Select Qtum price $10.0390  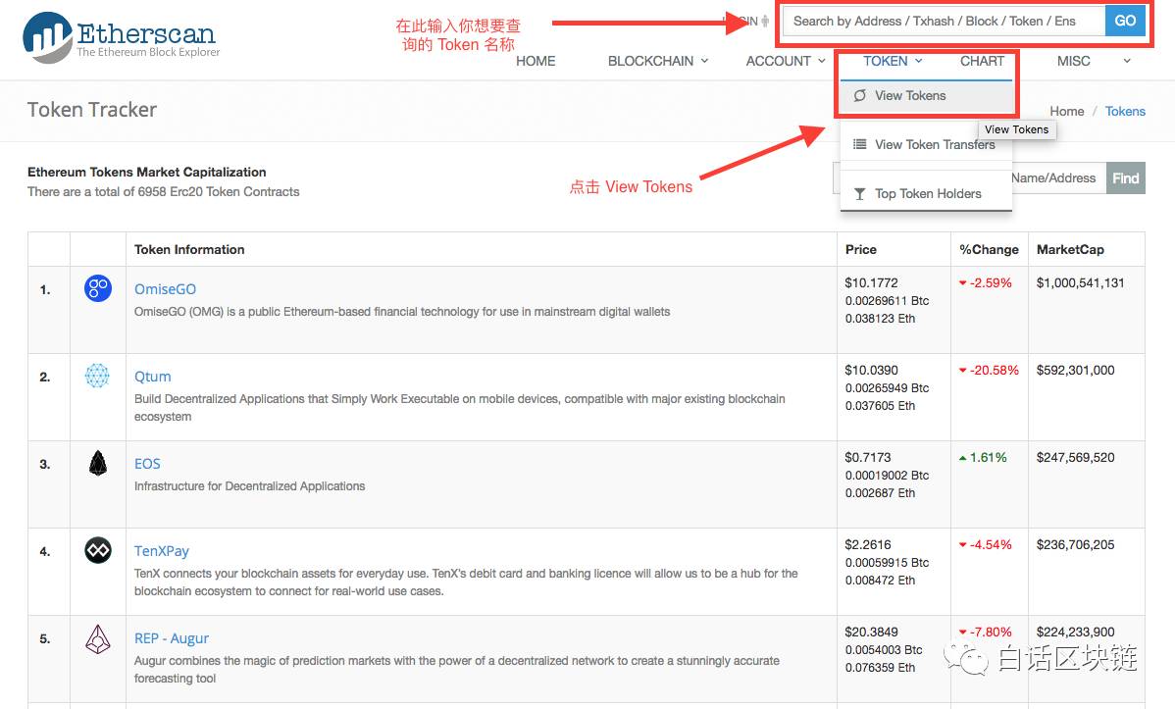pos(871,371)
